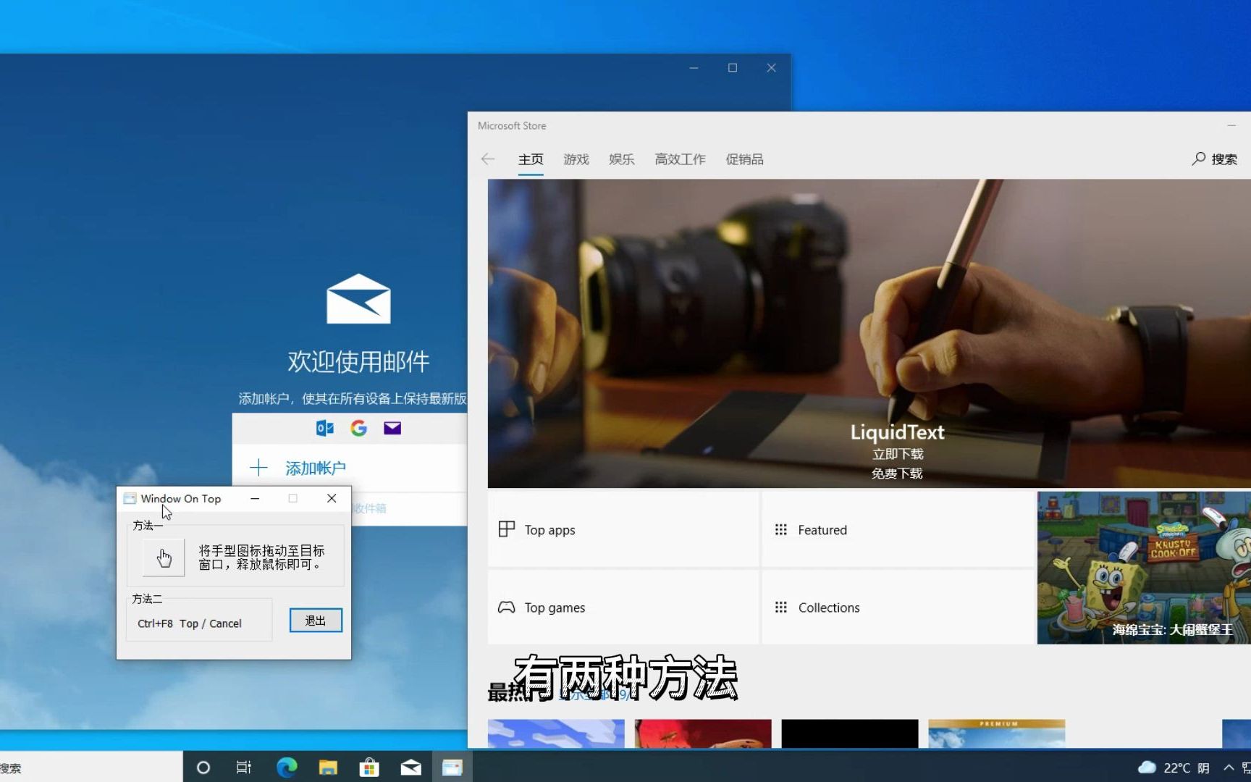Click the plus icon beside 添加帐户
Viewport: 1251px width, 782px height.
(x=258, y=468)
